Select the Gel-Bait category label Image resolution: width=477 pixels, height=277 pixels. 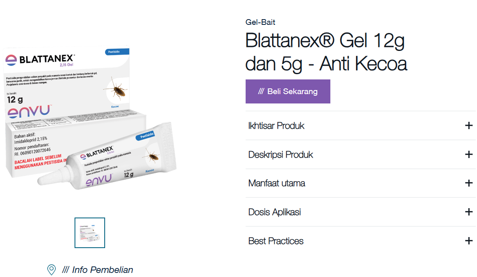tap(260, 22)
